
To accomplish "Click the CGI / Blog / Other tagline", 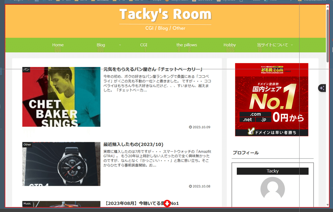I will tap(165, 28).
